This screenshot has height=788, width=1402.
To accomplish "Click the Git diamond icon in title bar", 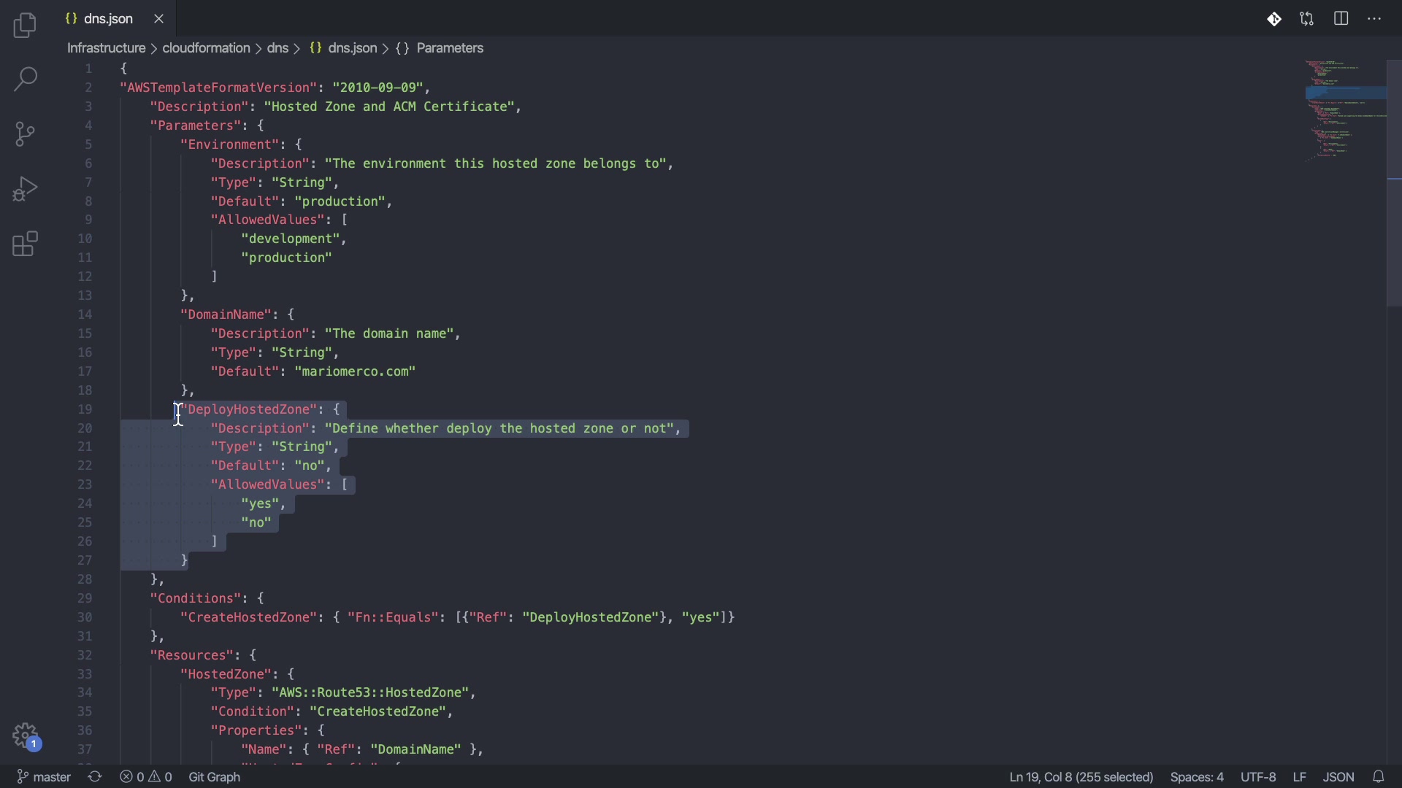I will click(x=1274, y=19).
